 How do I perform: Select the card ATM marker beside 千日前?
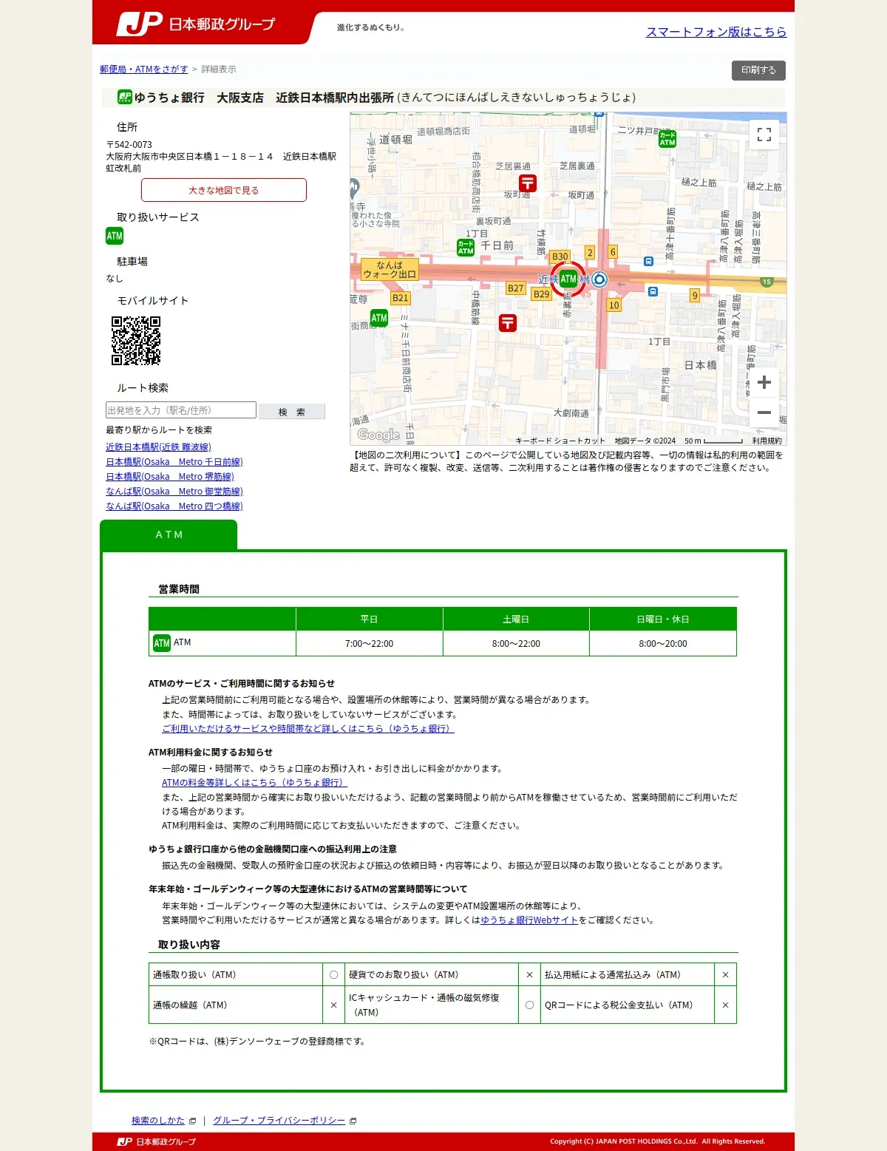(x=466, y=248)
